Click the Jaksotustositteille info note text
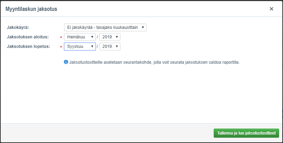 tap(154, 62)
